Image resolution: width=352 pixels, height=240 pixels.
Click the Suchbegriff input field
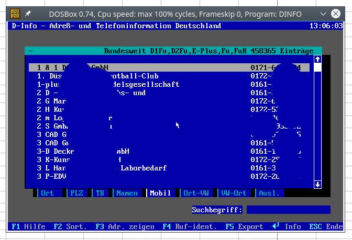click(x=289, y=210)
